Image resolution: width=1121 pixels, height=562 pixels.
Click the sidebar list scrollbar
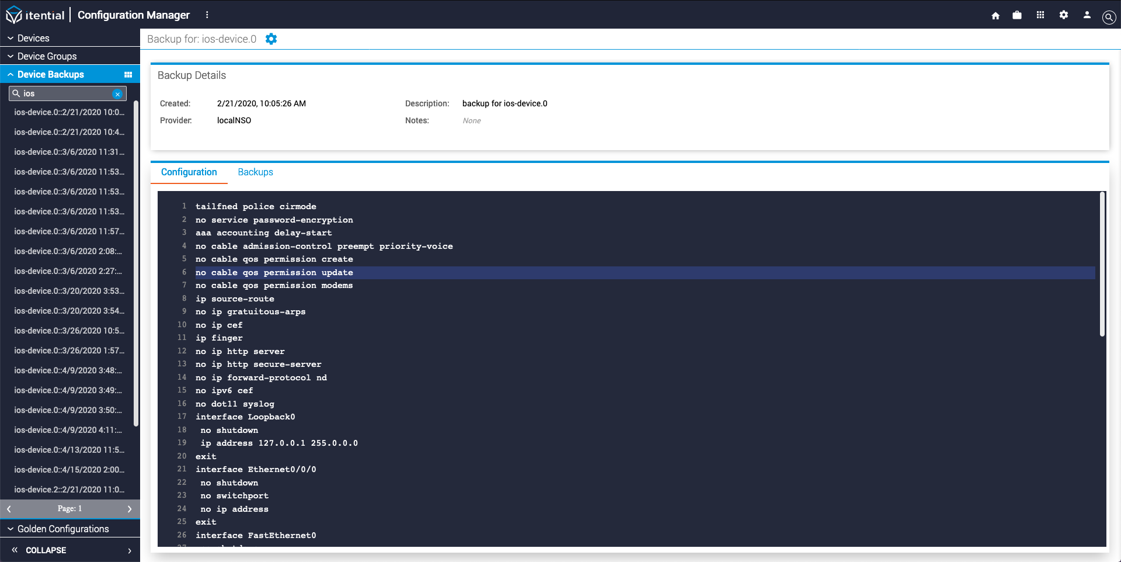(x=137, y=263)
